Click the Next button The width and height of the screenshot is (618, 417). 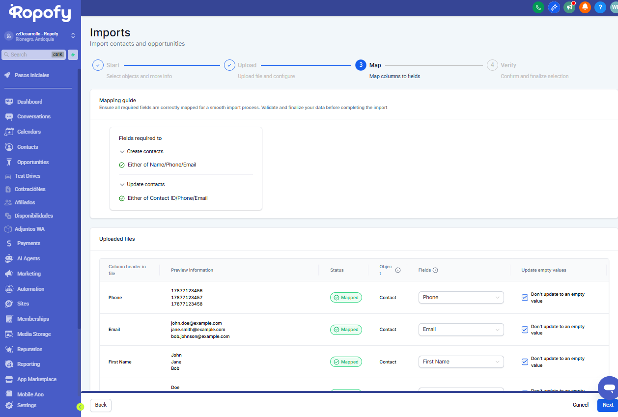(x=608, y=405)
